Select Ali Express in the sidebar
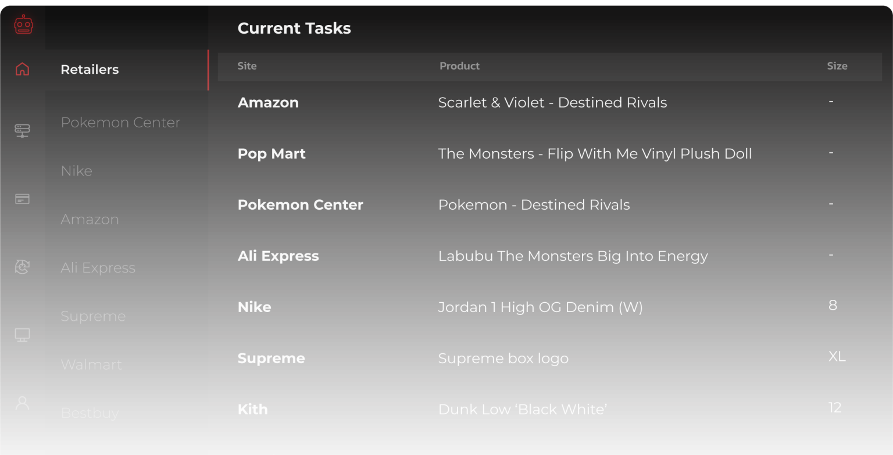This screenshot has height=455, width=893. (x=98, y=268)
